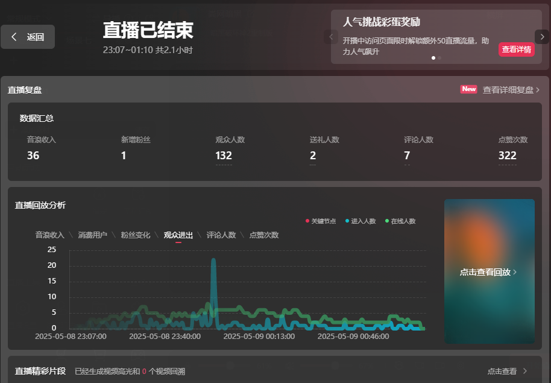Advance banner with right arrow

[x=542, y=37]
